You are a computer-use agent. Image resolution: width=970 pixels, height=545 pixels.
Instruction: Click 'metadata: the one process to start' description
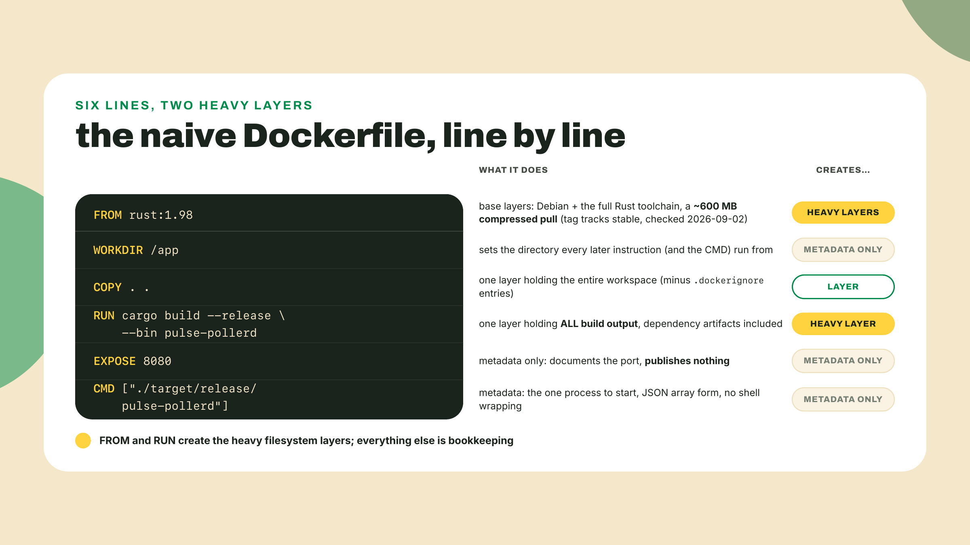[619, 399]
